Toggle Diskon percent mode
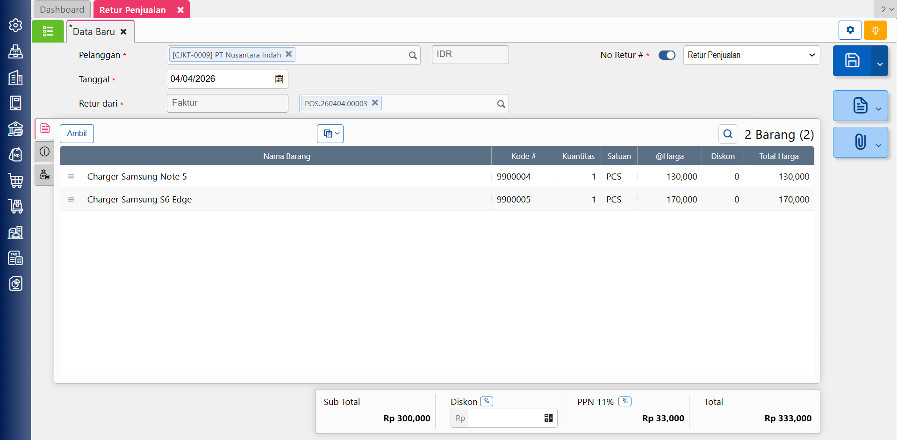The width and height of the screenshot is (897, 440). [487, 401]
